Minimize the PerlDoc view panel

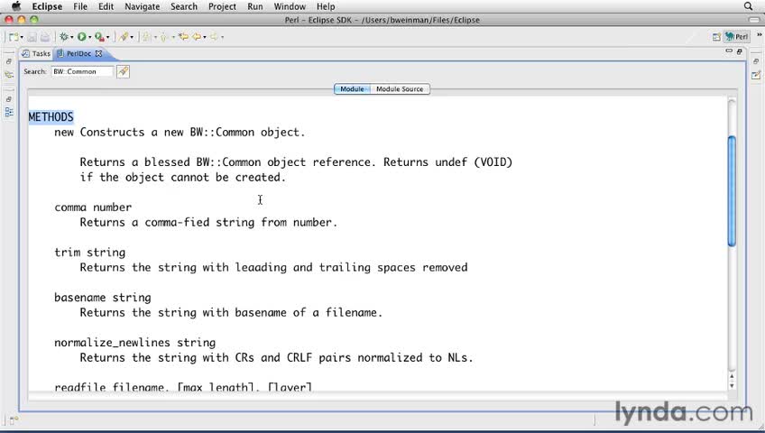point(729,51)
